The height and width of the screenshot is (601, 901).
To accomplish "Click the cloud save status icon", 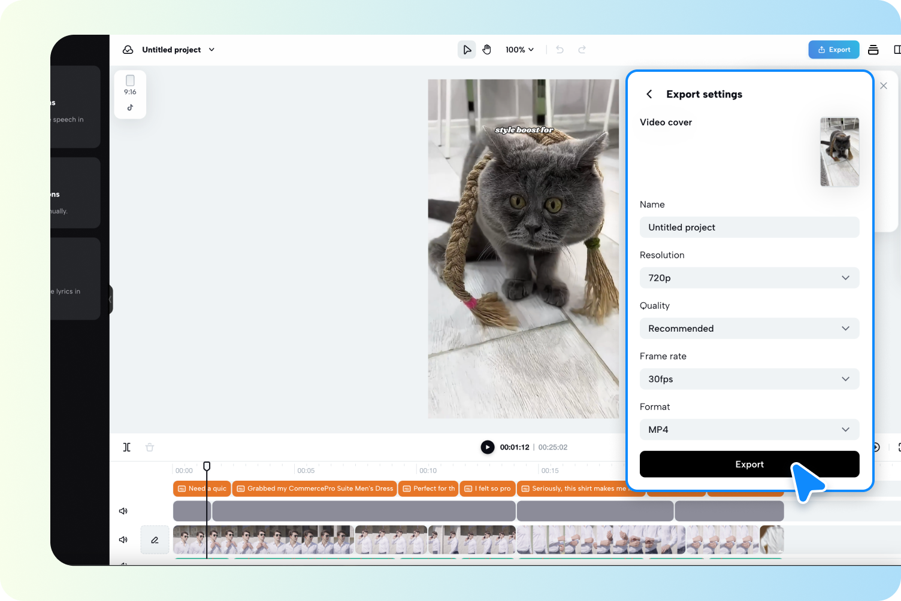I will click(128, 50).
